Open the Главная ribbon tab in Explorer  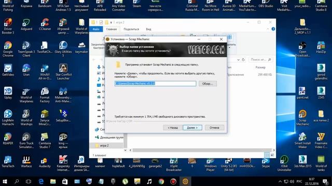(x=112, y=29)
